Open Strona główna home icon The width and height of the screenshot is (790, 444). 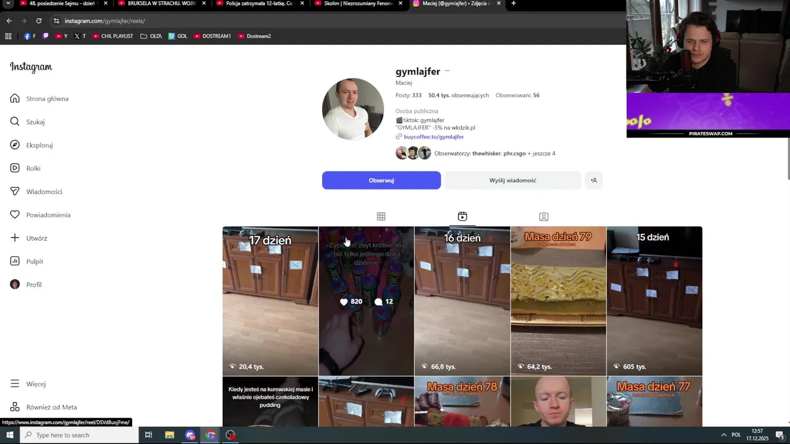click(x=15, y=99)
